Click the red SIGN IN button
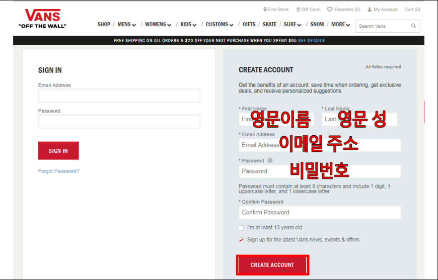 (x=58, y=151)
